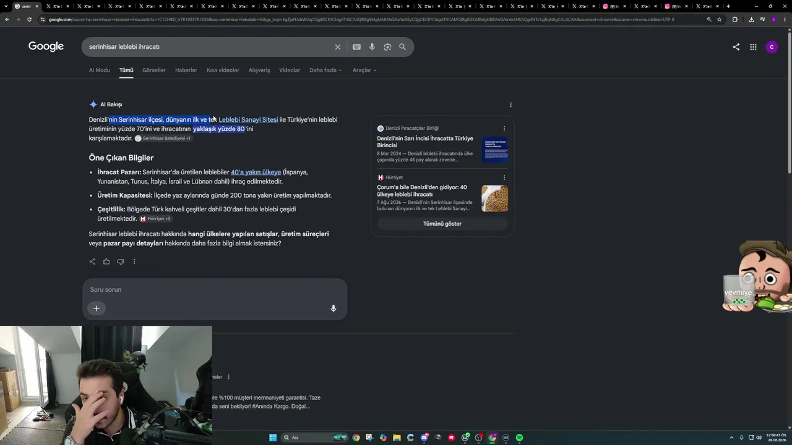Submit search with the magnifier icon

[403, 47]
